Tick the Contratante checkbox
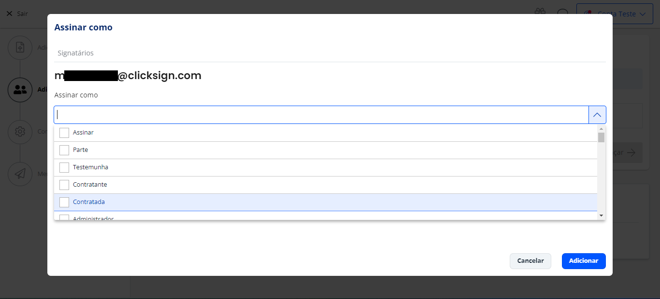The width and height of the screenshot is (660, 299). [x=64, y=185]
